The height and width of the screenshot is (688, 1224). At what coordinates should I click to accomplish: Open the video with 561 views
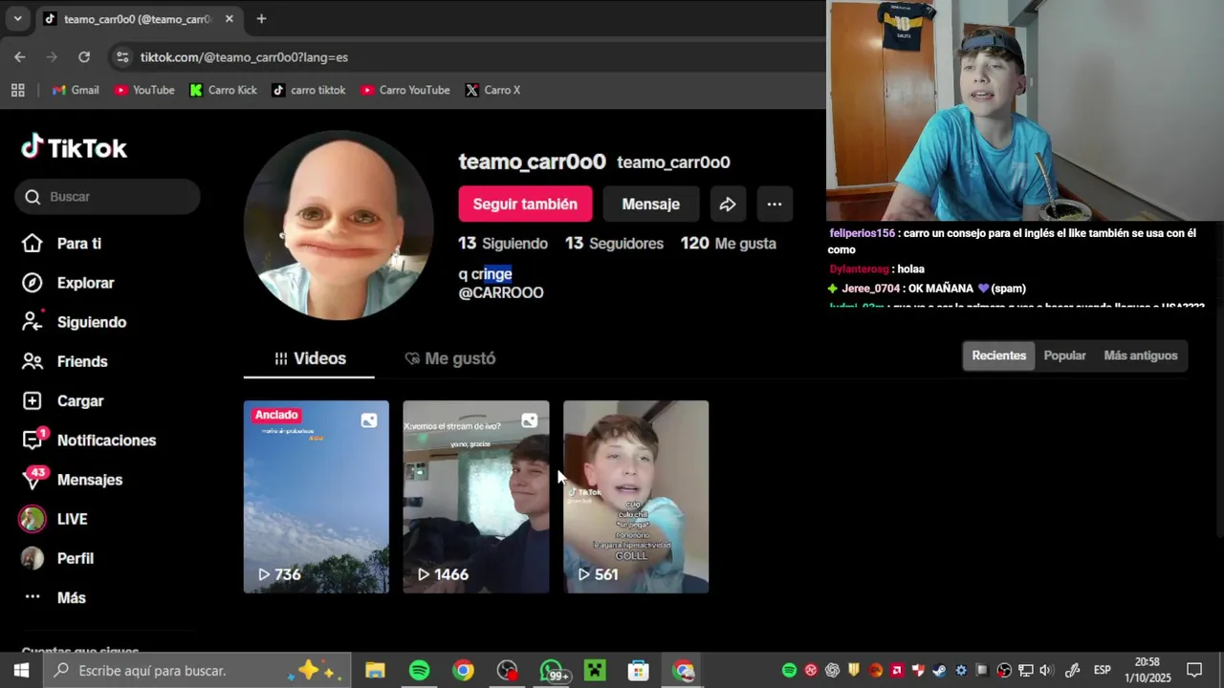click(636, 497)
